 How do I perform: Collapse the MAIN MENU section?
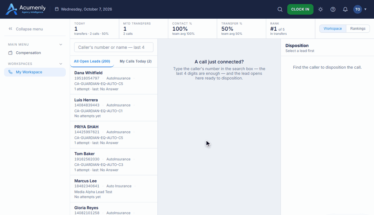tap(61, 45)
